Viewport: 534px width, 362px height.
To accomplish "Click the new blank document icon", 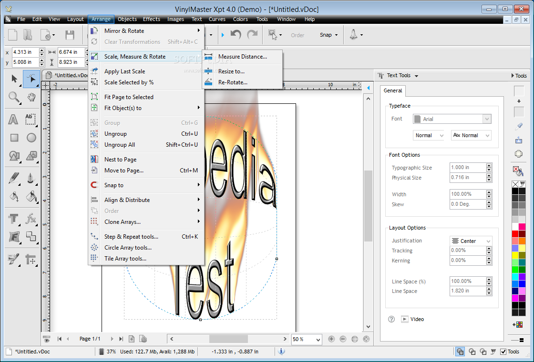I will [12, 35].
